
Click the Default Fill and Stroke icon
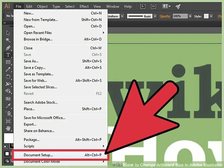coord(6,147)
